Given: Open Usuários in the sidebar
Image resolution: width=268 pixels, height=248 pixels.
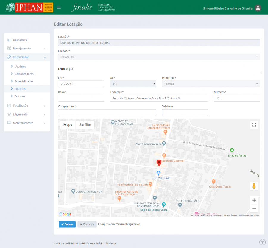Looking at the screenshot, I should [x=20, y=66].
